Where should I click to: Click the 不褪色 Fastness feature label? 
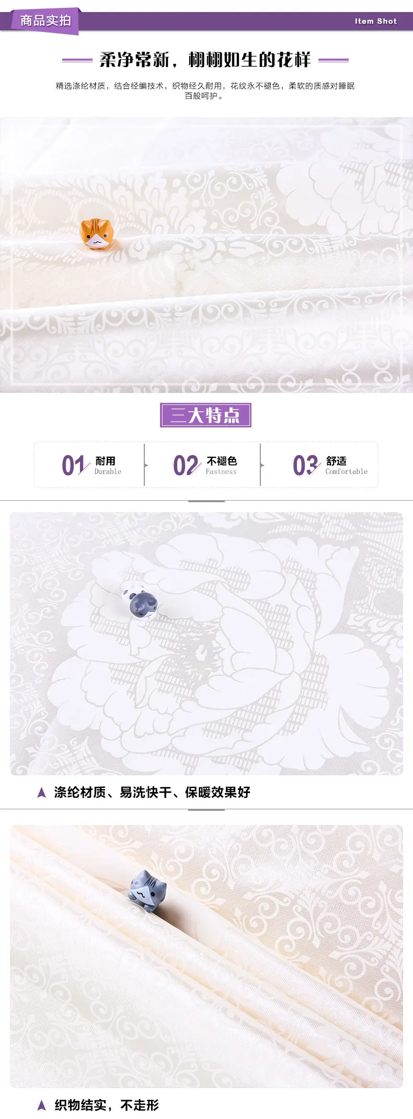pyautogui.click(x=221, y=465)
